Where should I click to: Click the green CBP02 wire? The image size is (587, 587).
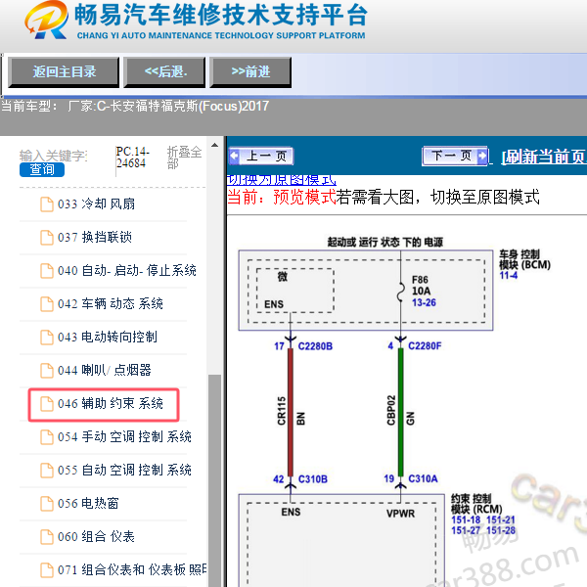point(400,412)
